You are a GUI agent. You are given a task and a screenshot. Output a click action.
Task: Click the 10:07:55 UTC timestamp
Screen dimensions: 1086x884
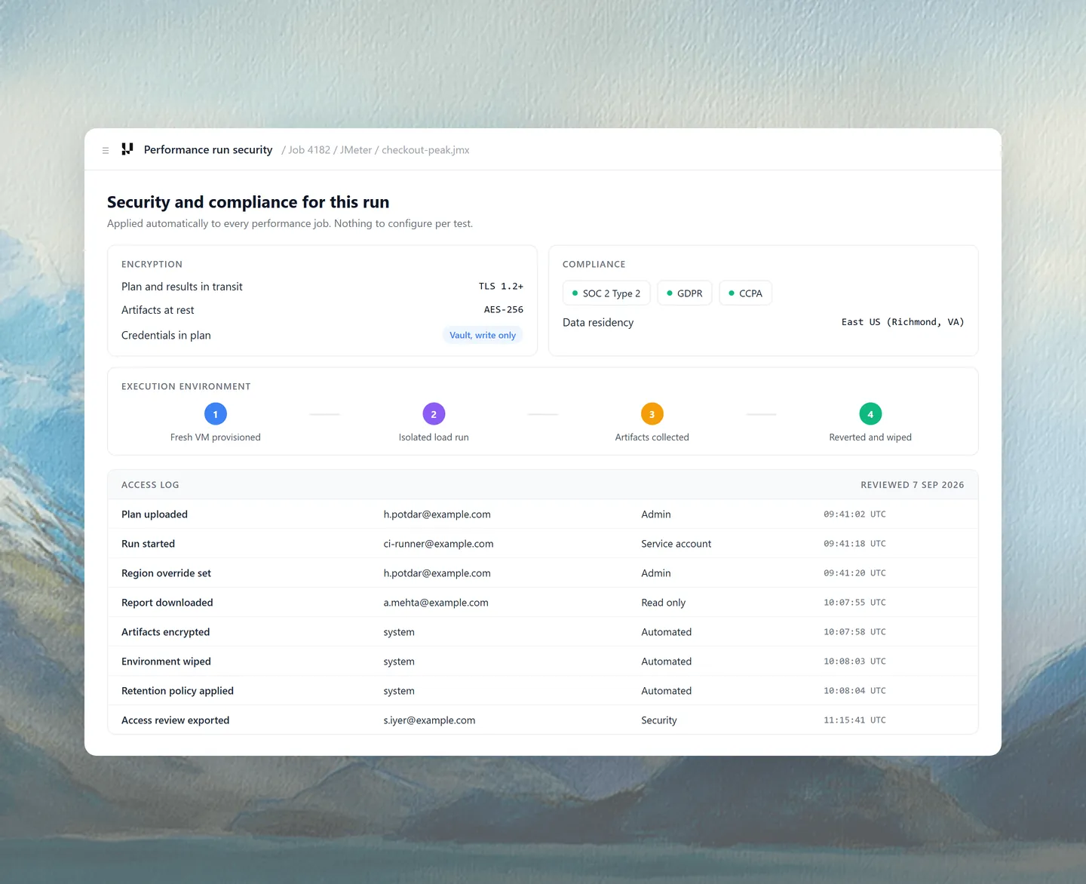tap(854, 603)
